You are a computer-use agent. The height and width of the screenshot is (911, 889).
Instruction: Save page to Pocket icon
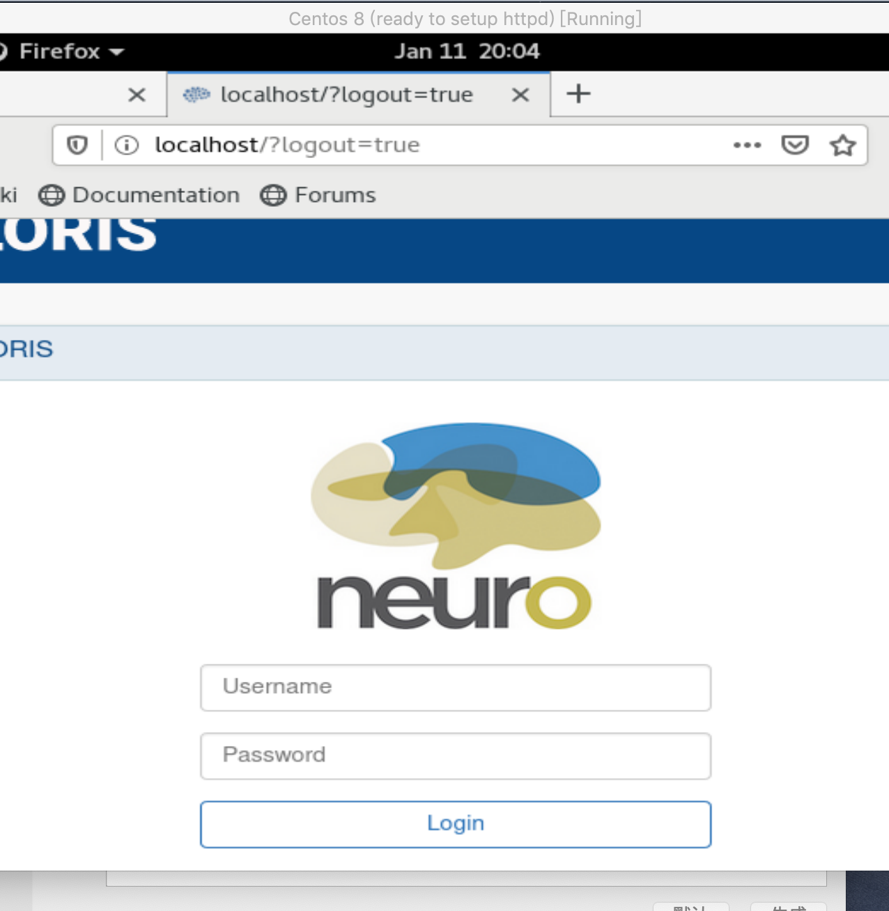(795, 145)
